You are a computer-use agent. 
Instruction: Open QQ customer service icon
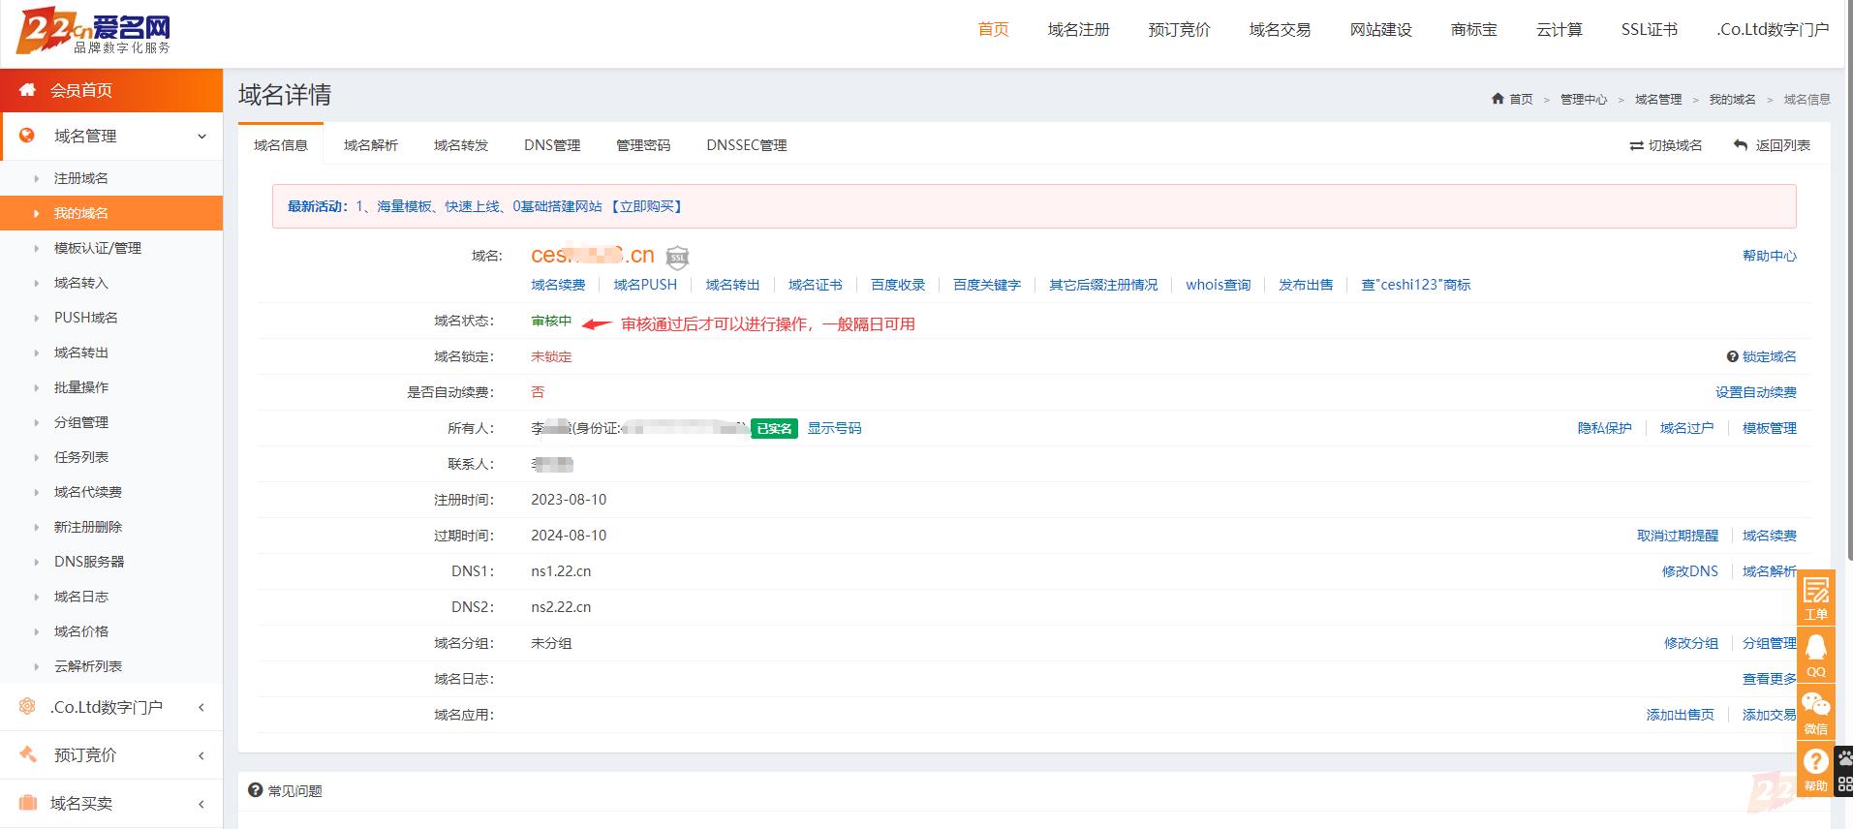[1816, 654]
